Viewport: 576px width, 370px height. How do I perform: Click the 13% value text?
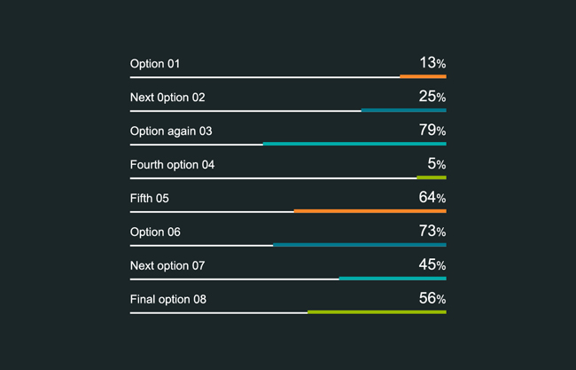[432, 62]
